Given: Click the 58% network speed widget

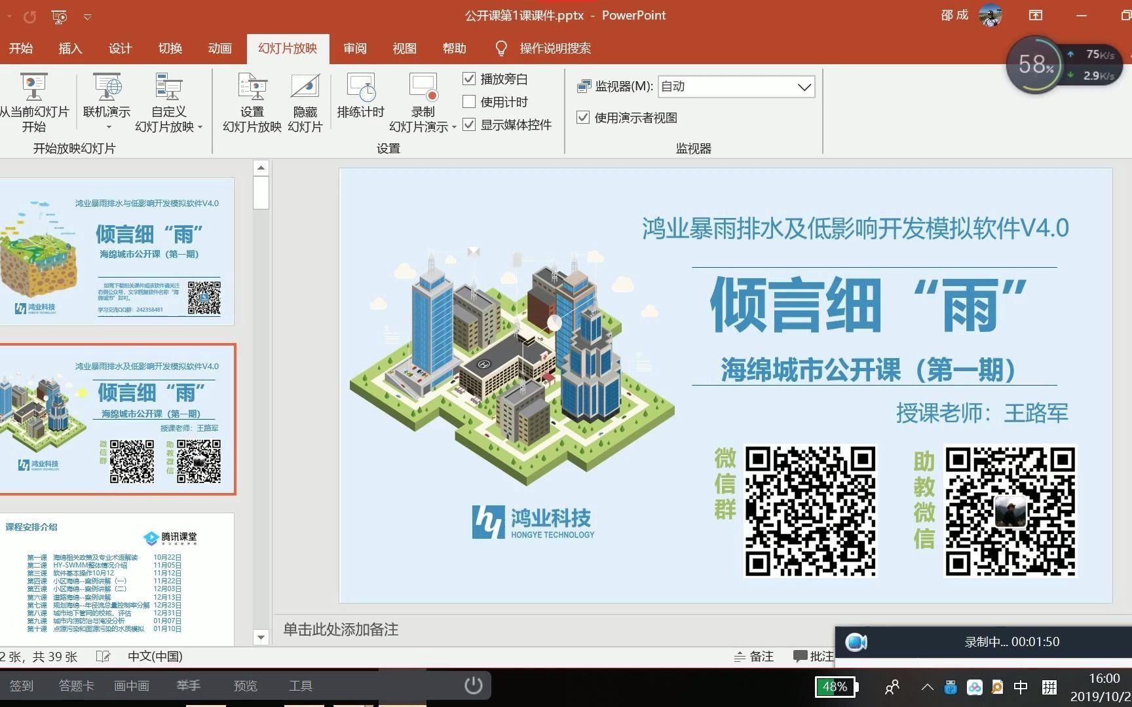Looking at the screenshot, I should (x=1036, y=63).
